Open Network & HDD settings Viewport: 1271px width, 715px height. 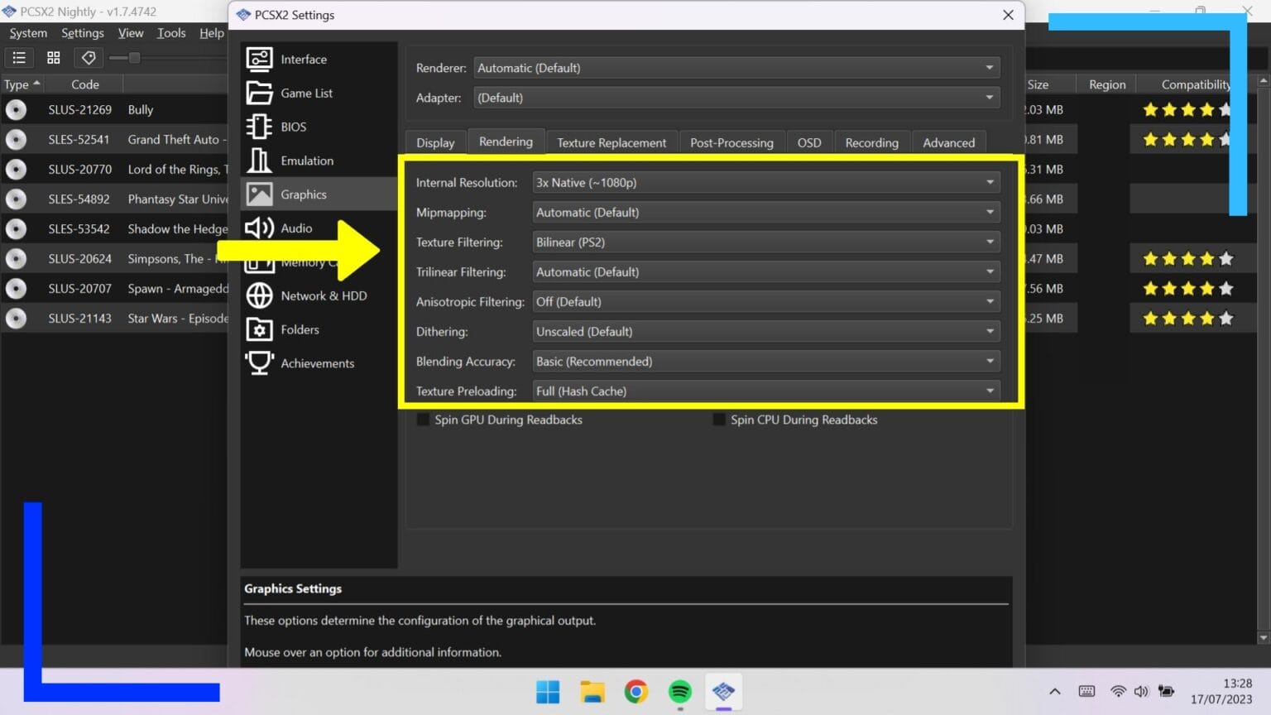[324, 295]
